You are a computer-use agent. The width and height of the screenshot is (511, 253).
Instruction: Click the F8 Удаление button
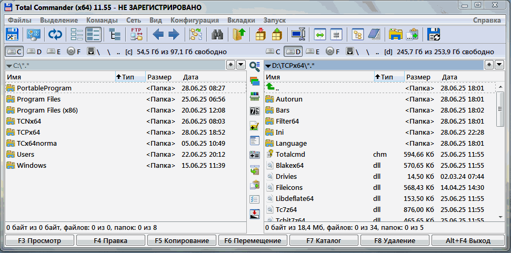pos(395,240)
